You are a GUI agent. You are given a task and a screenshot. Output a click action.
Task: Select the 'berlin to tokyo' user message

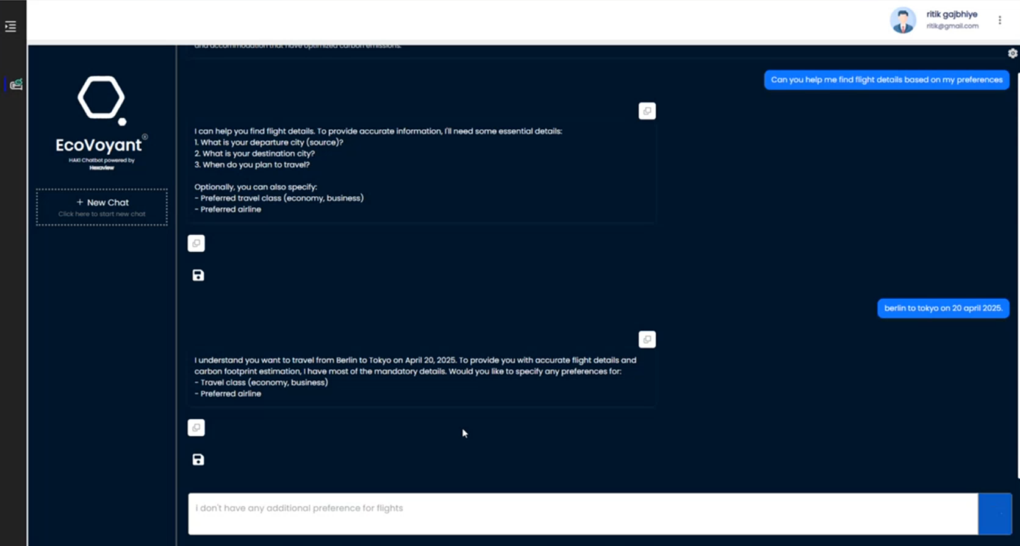pos(943,308)
